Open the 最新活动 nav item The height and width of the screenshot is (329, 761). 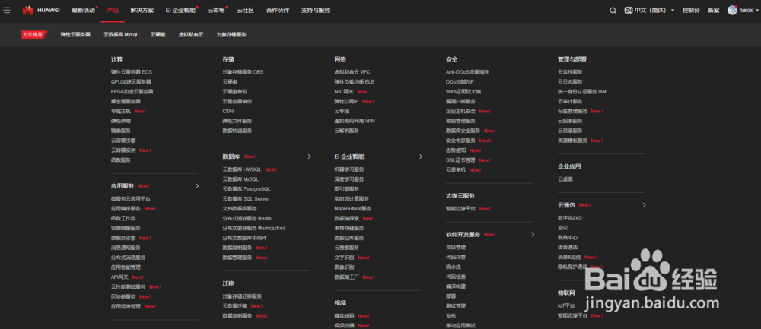(x=84, y=10)
